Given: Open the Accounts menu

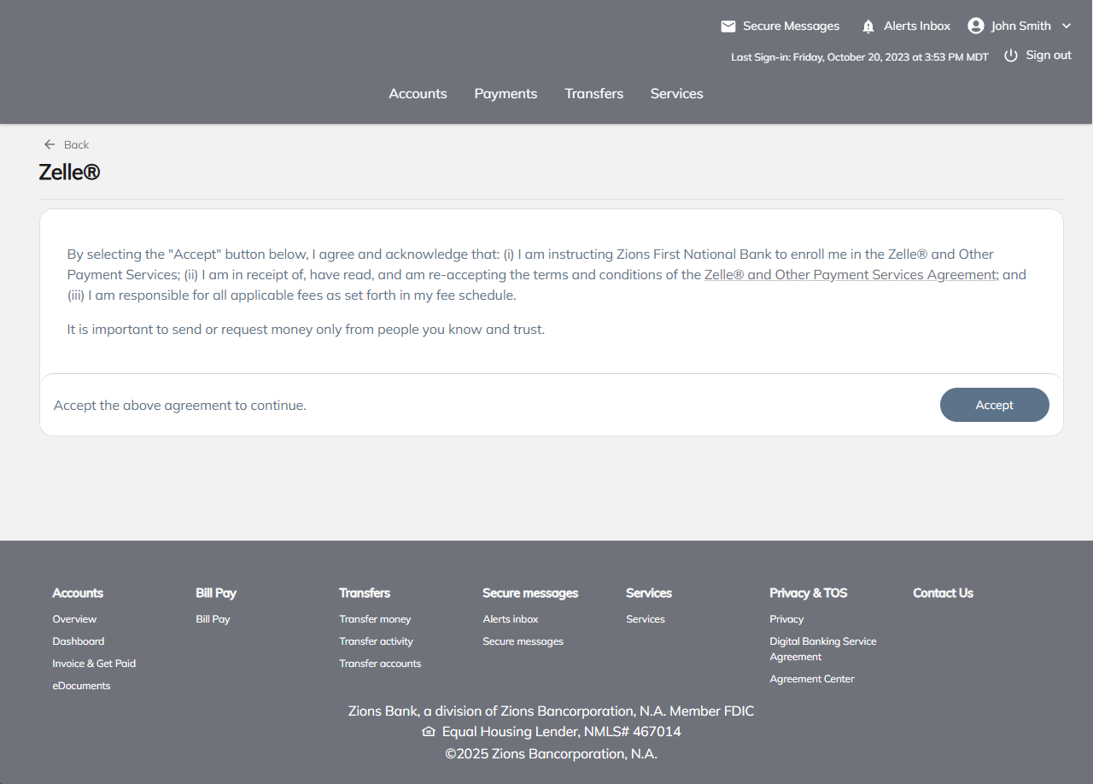Looking at the screenshot, I should coord(418,94).
